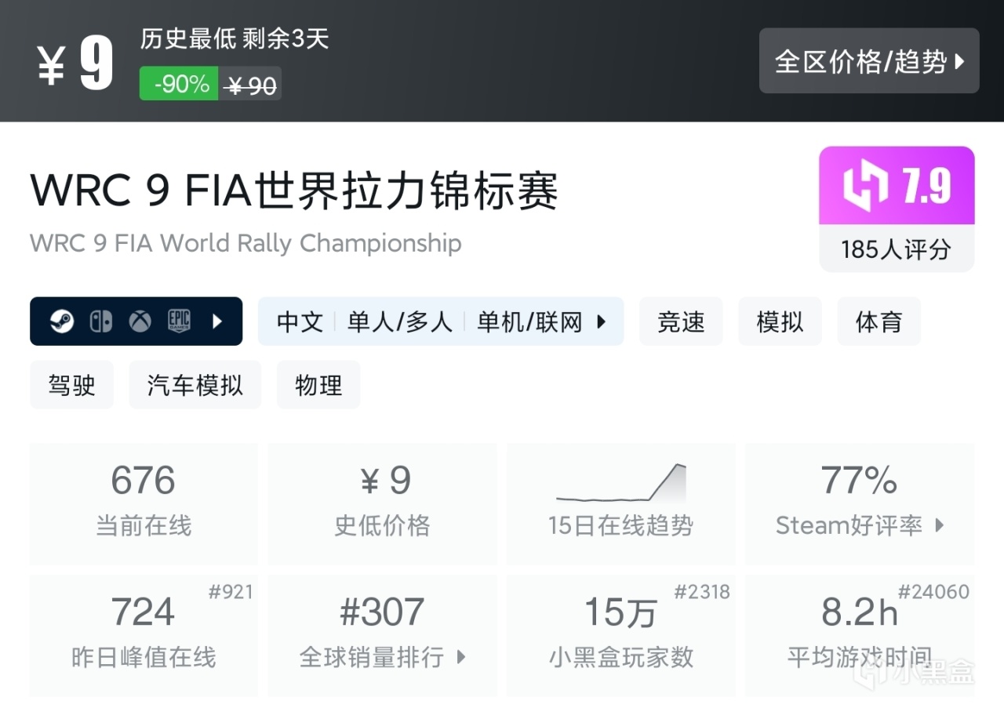Tap the 汽车模拟 genre tag
The height and width of the screenshot is (708, 1004).
(x=195, y=385)
